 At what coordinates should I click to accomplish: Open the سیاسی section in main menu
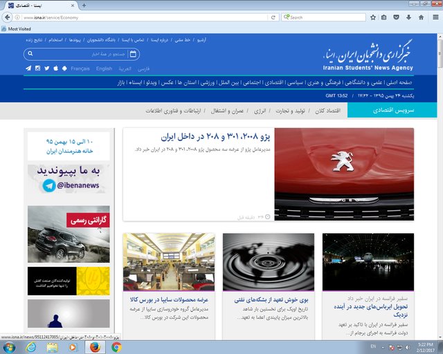click(296, 82)
